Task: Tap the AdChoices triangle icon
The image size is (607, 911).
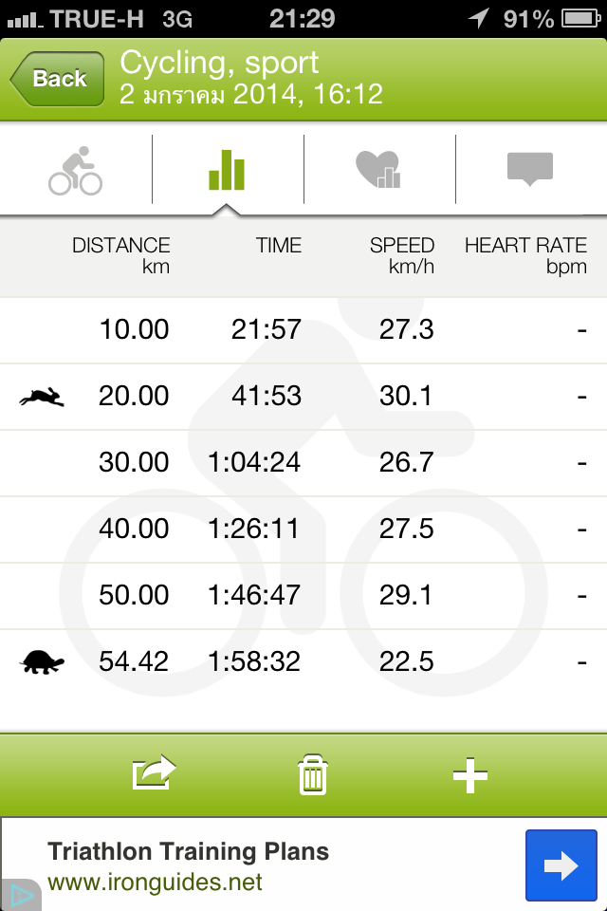Action: click(x=19, y=895)
